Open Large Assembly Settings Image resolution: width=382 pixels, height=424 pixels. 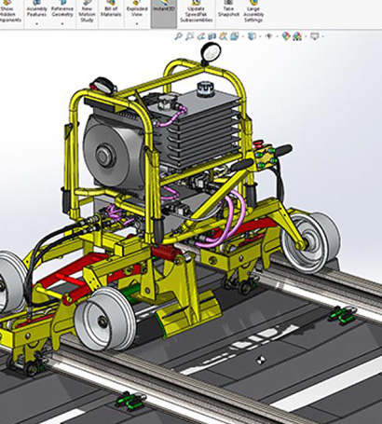[253, 12]
